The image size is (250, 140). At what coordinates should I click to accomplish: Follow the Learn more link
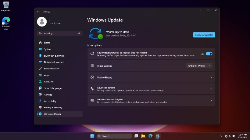(x=189, y=56)
